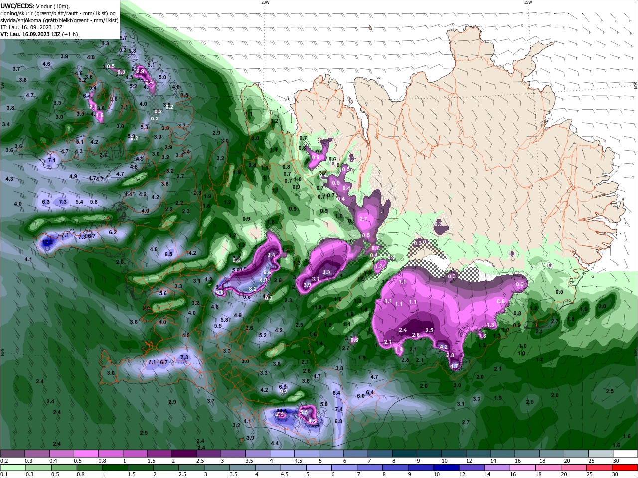Screen dimensions: 638x478
Task: Pick the 0.2 mauve snow legend swatch
Action: (12, 454)
